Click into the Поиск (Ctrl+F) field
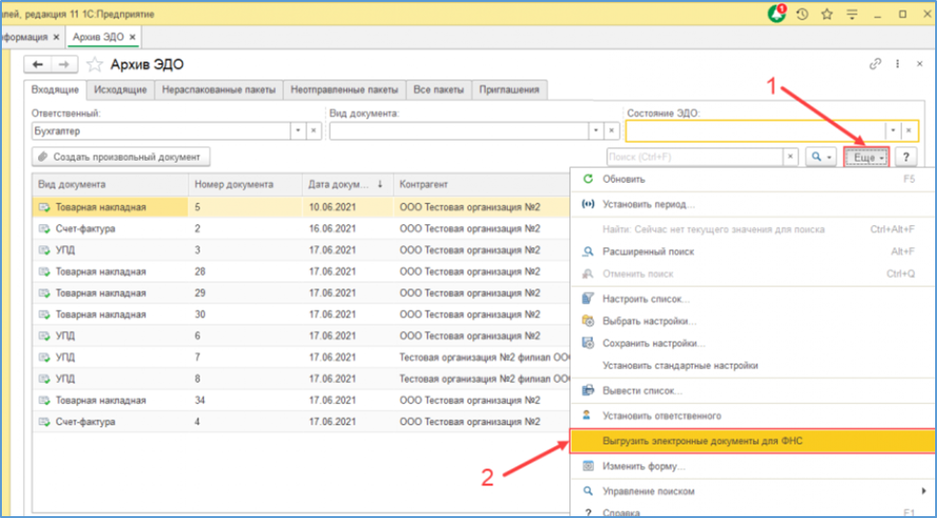 coord(695,157)
